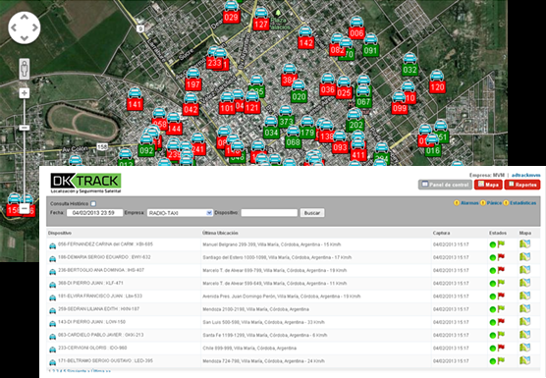
Task: Select red taxi marker 093
Action: pos(340,142)
